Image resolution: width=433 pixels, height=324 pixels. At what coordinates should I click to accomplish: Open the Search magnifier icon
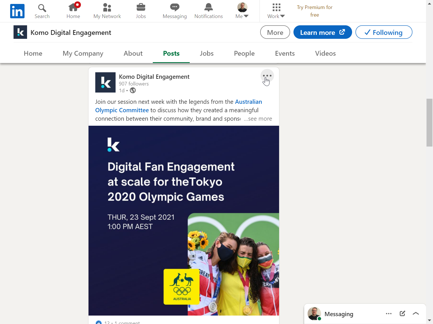[42, 8]
